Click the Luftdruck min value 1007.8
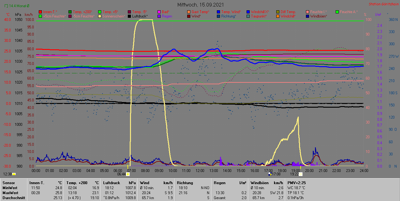Image resolution: width=400 pixels, height=201 pixels. click(x=131, y=188)
